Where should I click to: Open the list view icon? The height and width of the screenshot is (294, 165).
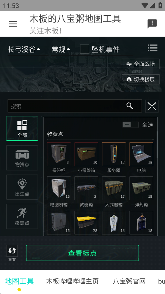tap(152, 48)
